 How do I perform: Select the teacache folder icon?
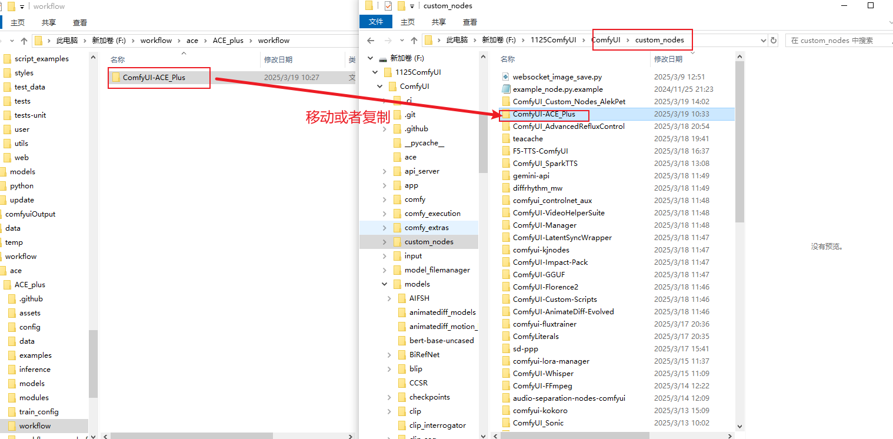coord(505,139)
